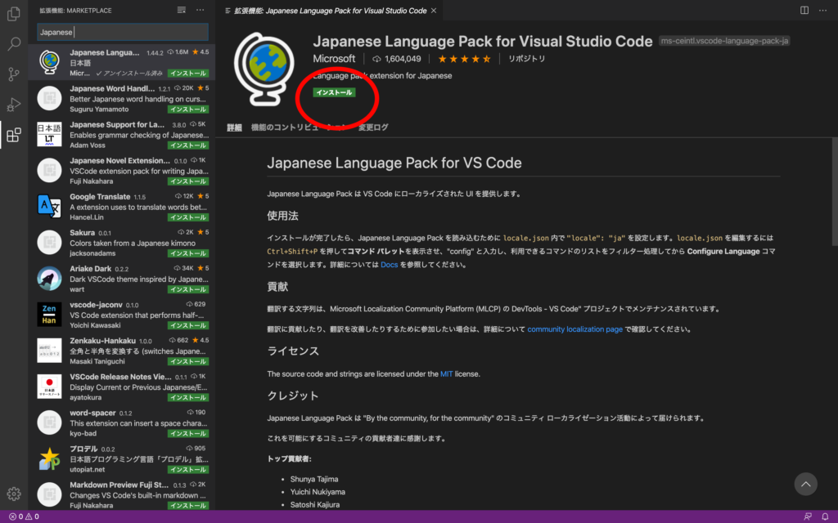
Task: Click the split editor icon
Action: (x=804, y=10)
